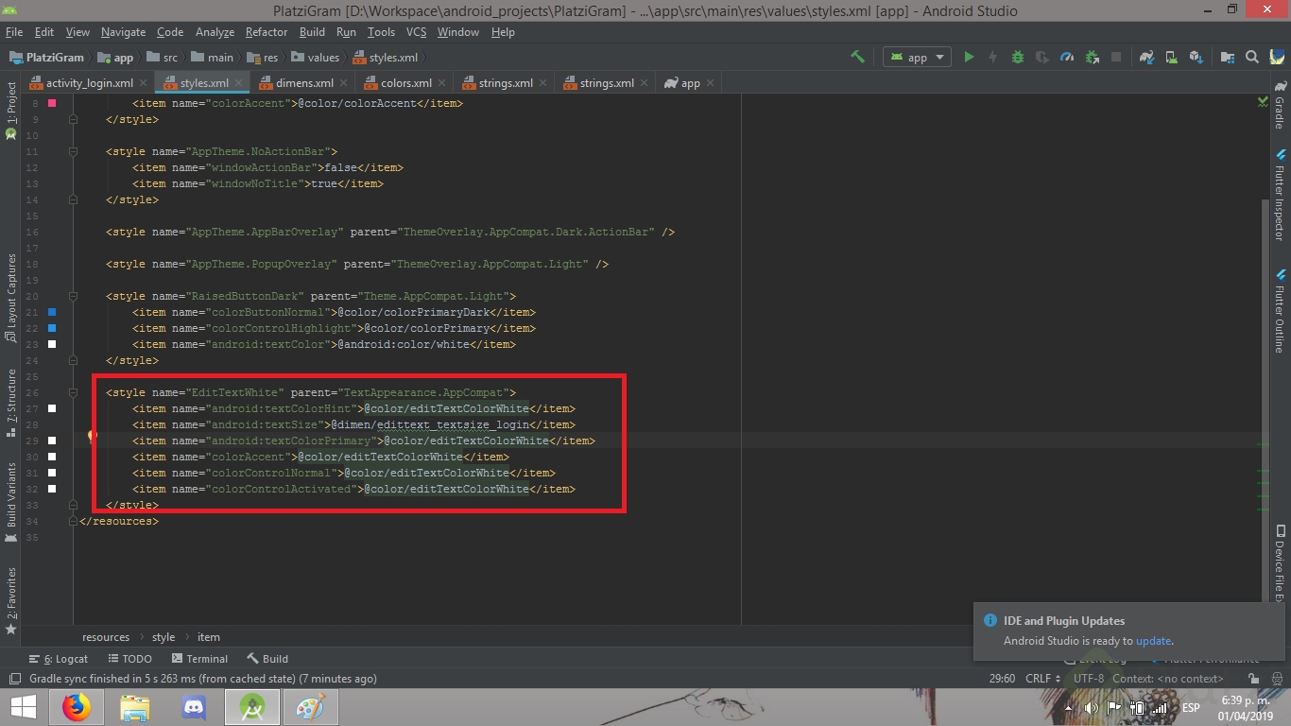Show hidden system tray icons arrow
This screenshot has width=1291, height=726.
click(x=1068, y=707)
